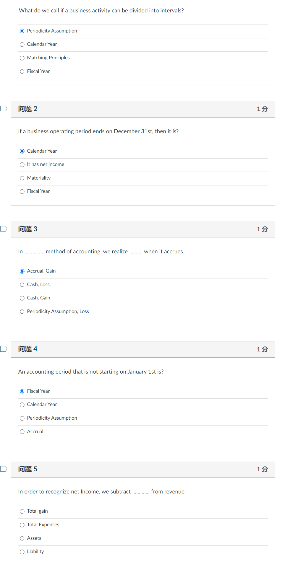Flag question 5 with the bookmark icon
Viewport: 285px width, 567px height.
coord(4,469)
